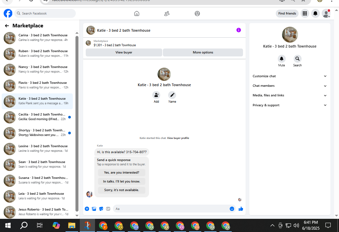Choose a sticker in the composer
The width and height of the screenshot is (339, 232).
101,209
